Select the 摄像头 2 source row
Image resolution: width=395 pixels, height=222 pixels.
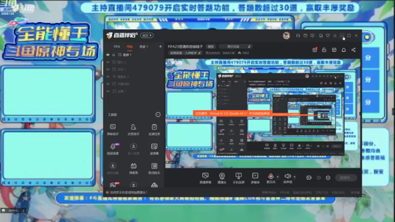[133, 76]
